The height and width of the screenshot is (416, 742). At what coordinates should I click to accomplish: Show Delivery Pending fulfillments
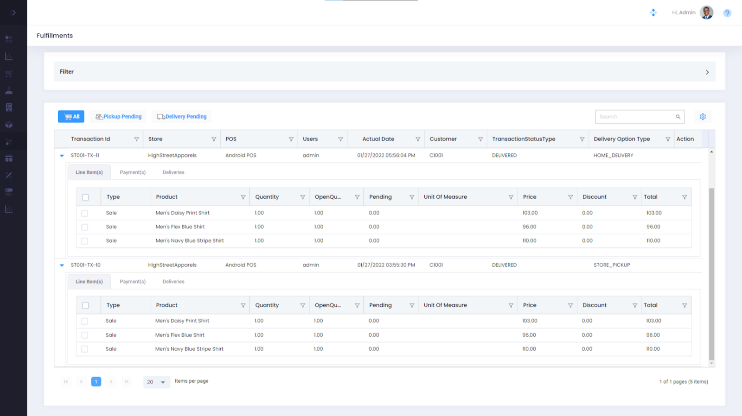pyautogui.click(x=182, y=117)
